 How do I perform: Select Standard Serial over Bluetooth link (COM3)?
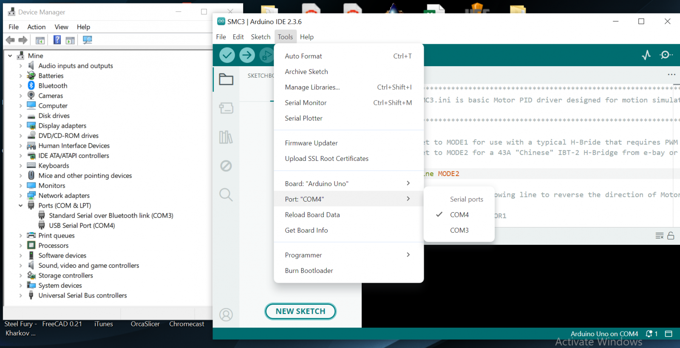tap(111, 216)
